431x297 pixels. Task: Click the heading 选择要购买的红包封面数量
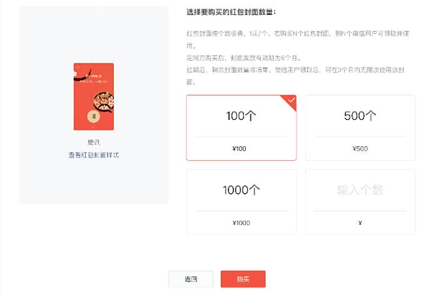point(231,12)
